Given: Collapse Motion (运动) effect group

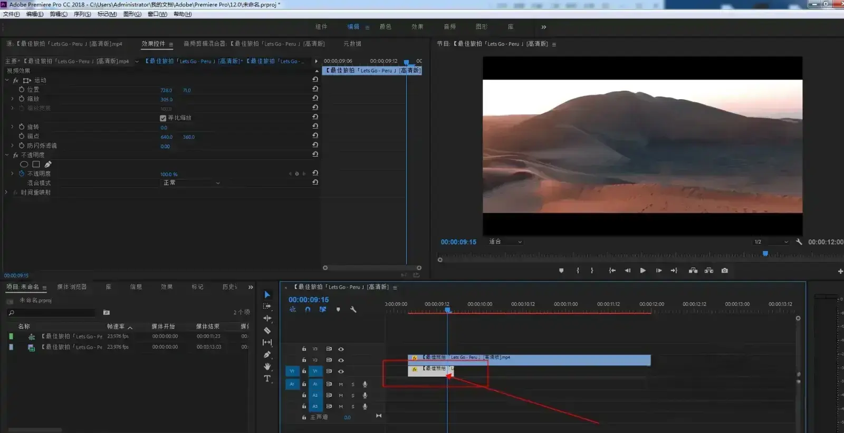Looking at the screenshot, I should click(x=7, y=80).
